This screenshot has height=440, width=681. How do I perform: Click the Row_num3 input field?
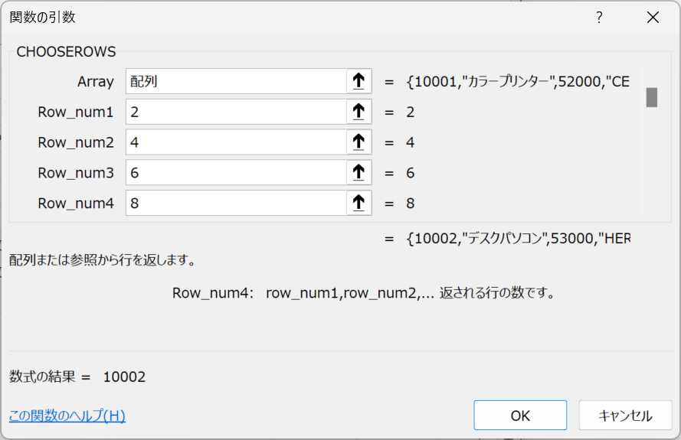(236, 172)
